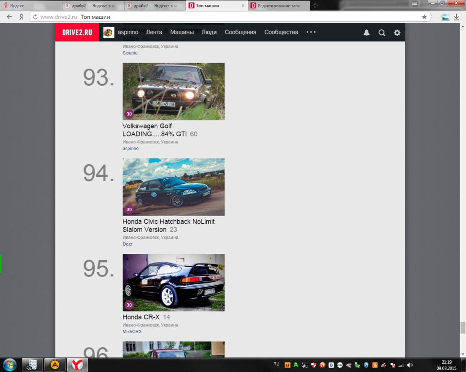This screenshot has height=372, width=466.
Task: Open the teal Honda Civic photo
Action: [174, 187]
